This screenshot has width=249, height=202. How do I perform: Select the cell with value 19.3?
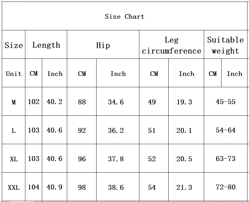pos(186,101)
